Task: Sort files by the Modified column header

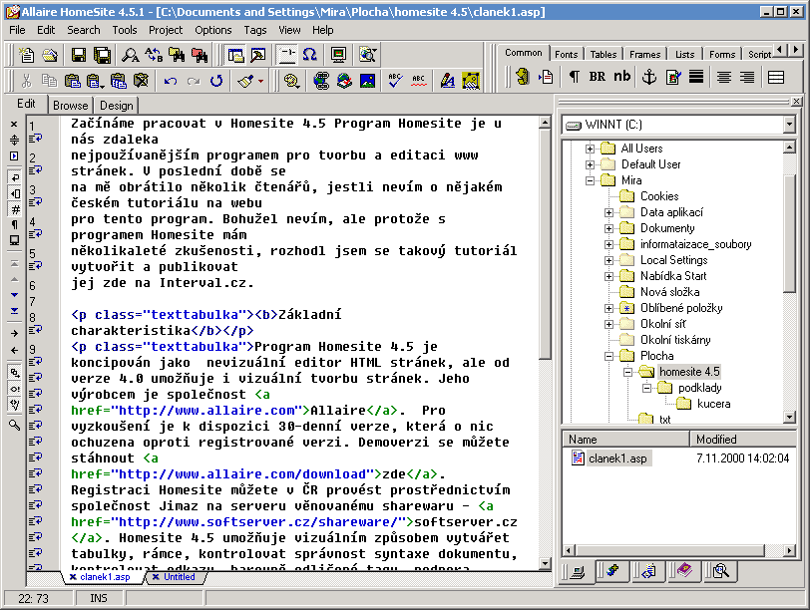Action: click(x=743, y=440)
